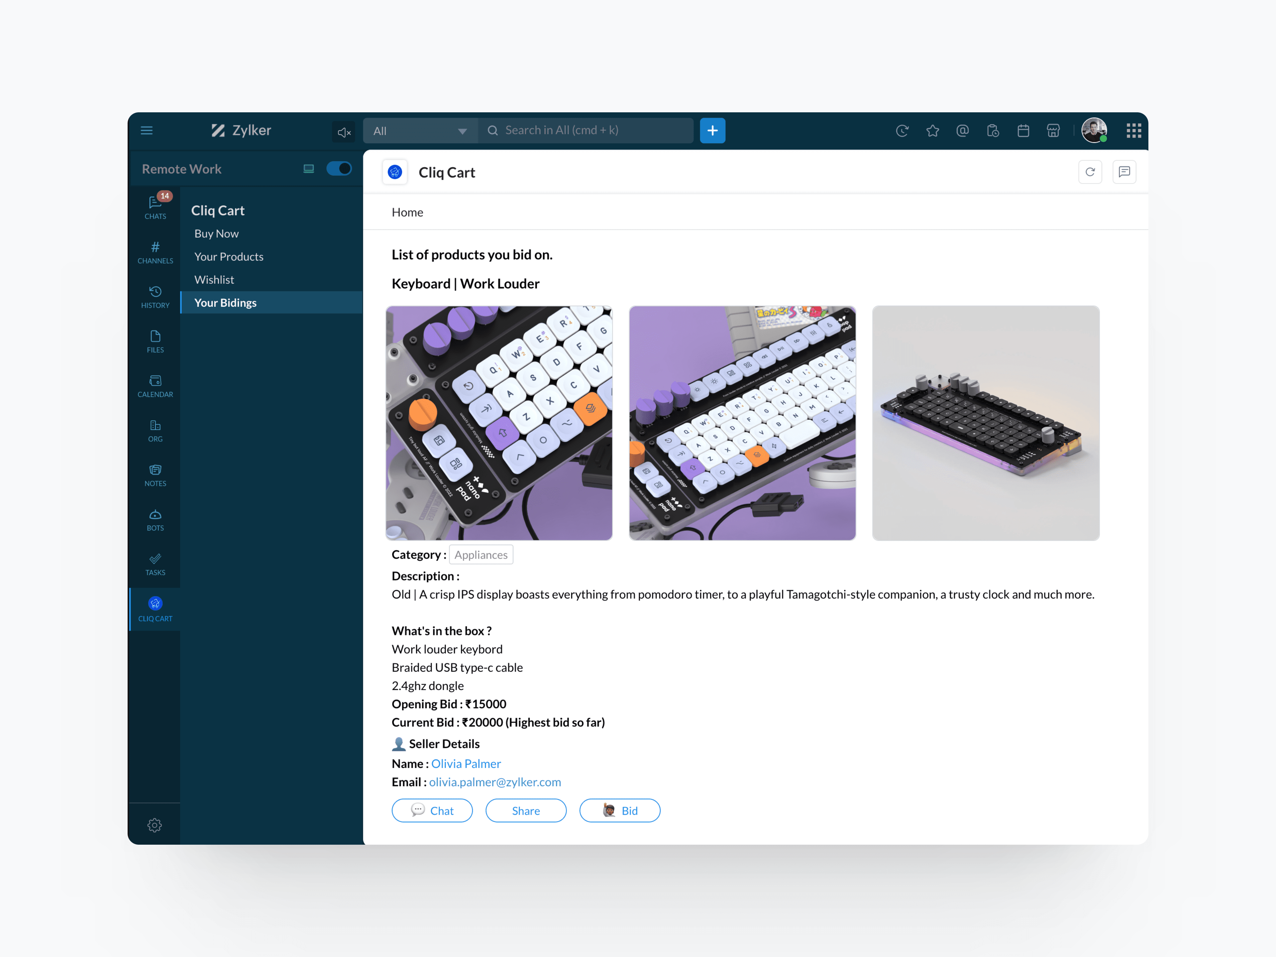
Task: Open the marketplace store icon
Action: [1053, 131]
